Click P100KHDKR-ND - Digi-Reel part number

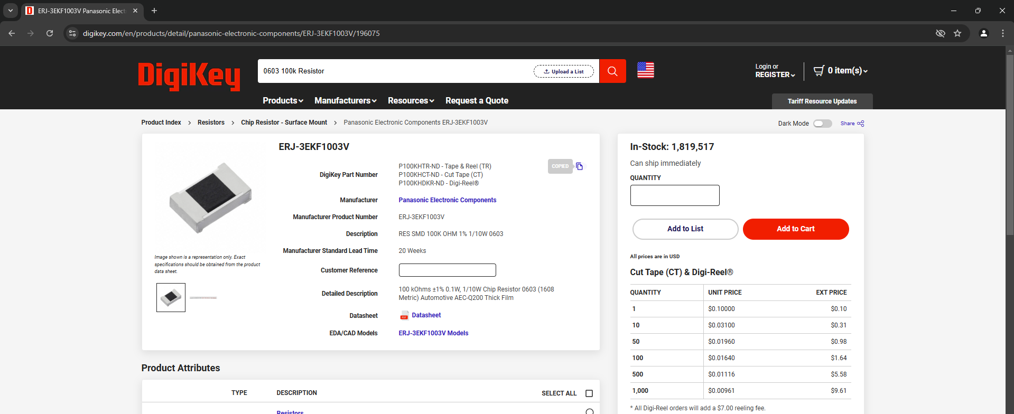[x=439, y=183]
